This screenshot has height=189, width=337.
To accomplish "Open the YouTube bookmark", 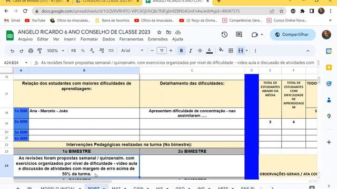I will pos(35,20).
